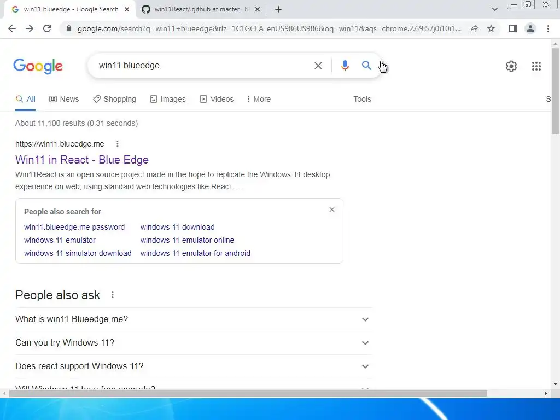Click the scroll left arrow button
560x420 pixels.
pos(4,394)
